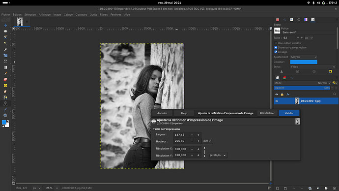339x191 pixels.
Task: Select the Move tool
Action: pos(5,25)
